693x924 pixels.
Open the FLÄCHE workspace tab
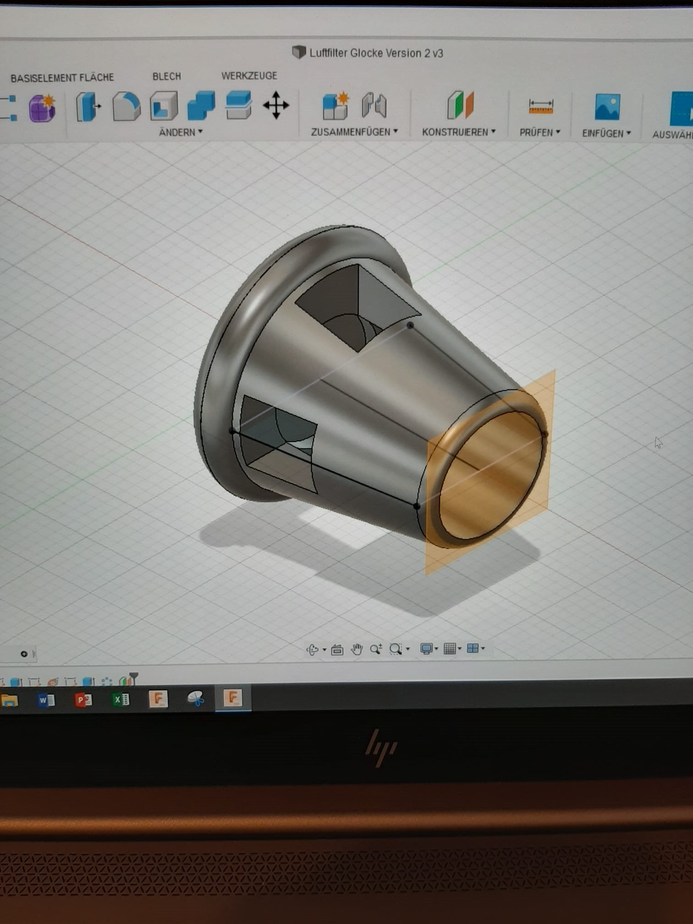click(96, 77)
